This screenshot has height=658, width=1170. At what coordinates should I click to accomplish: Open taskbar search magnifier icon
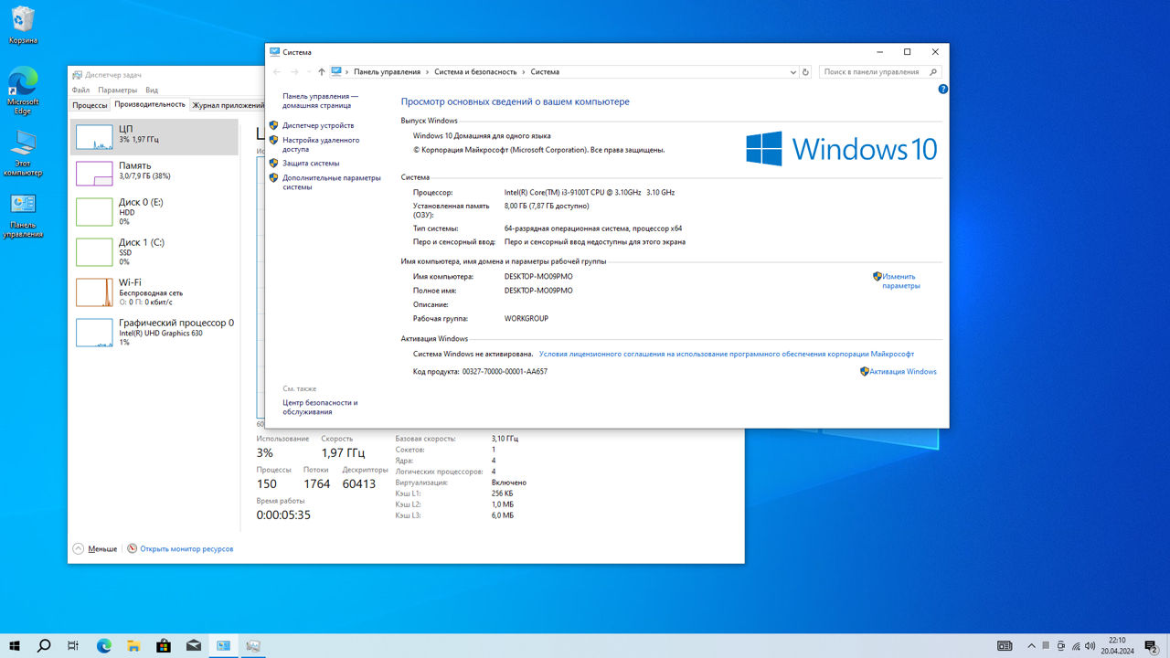pos(44,646)
